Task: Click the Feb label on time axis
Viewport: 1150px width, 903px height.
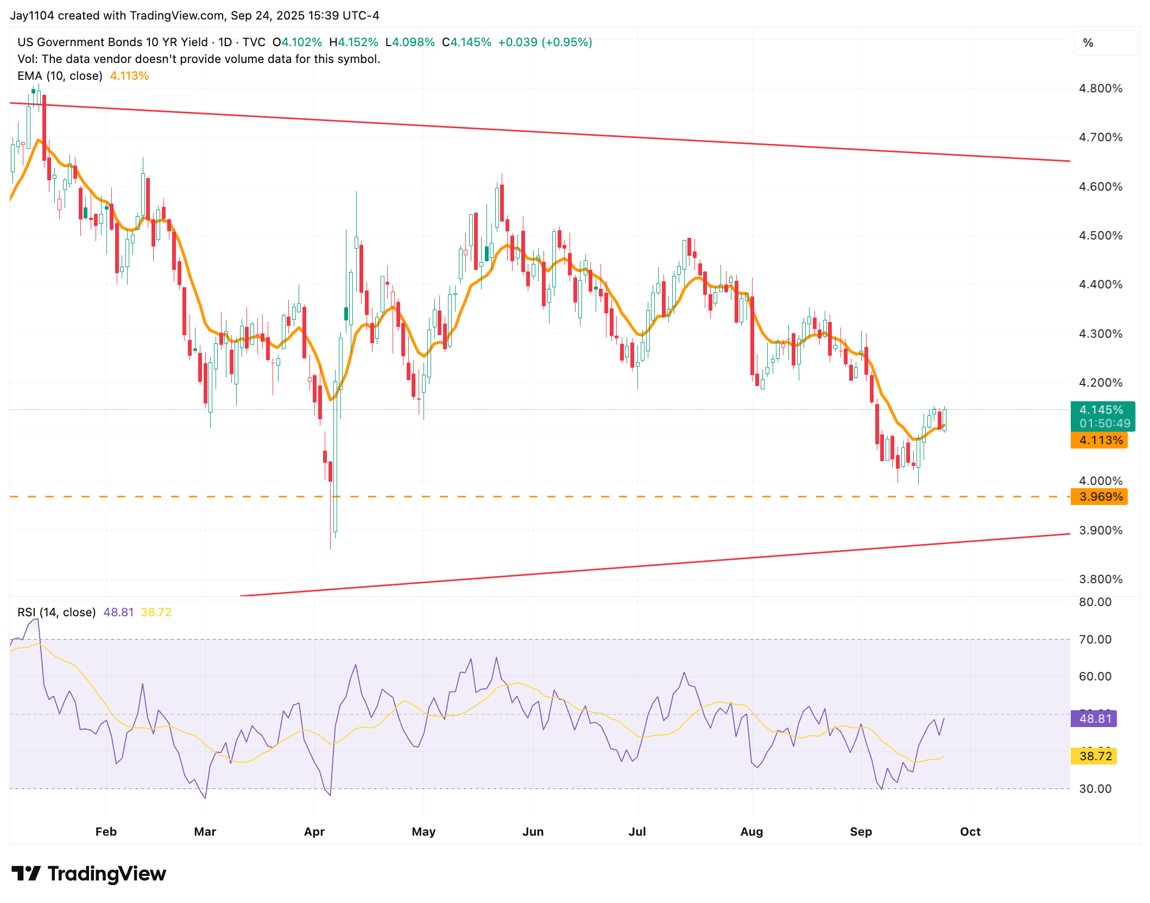Action: click(106, 832)
